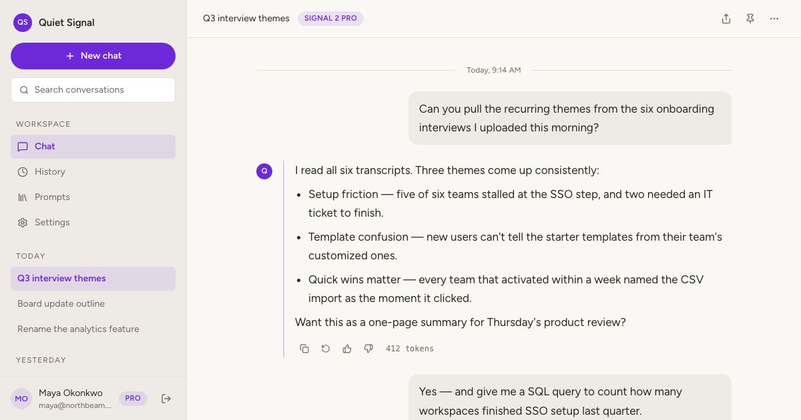This screenshot has width=801, height=420.
Task: Click the Quiet Signal app name
Action: (x=67, y=23)
